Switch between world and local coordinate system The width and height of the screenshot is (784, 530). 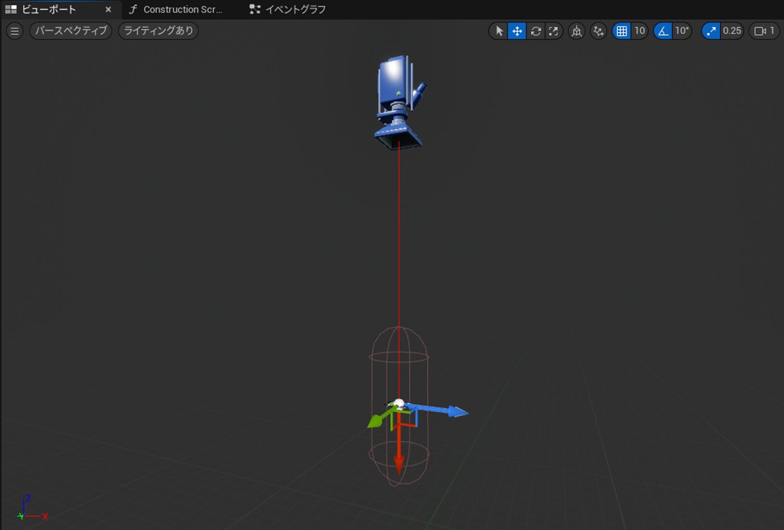(576, 31)
